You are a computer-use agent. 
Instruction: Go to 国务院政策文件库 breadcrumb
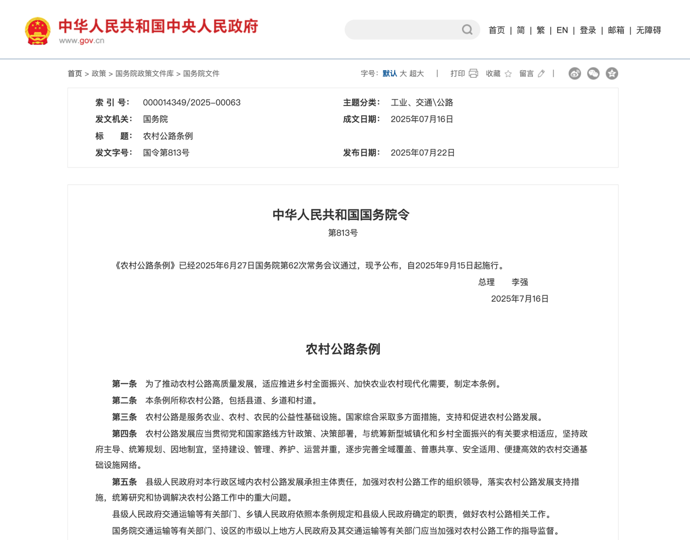[144, 73]
